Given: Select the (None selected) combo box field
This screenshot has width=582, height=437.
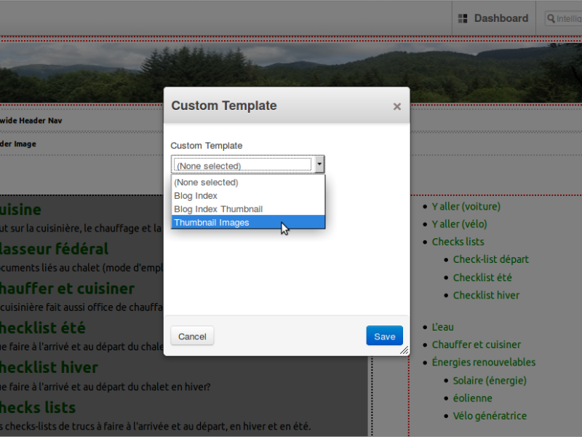Looking at the screenshot, I should 247,165.
